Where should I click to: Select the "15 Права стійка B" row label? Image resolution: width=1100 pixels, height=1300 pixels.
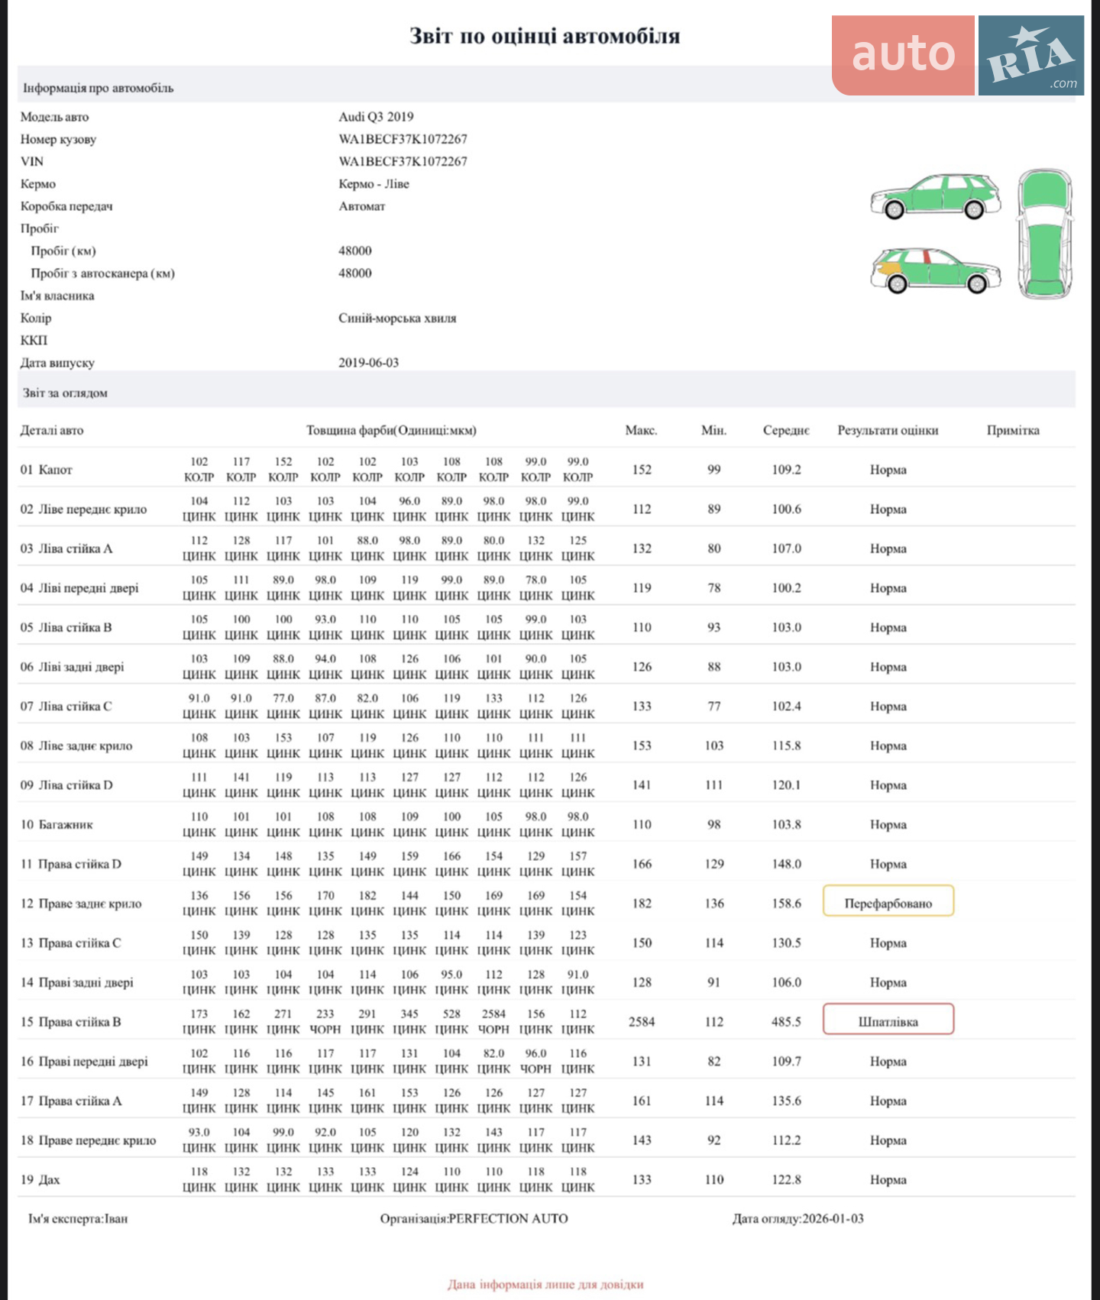point(70,1022)
